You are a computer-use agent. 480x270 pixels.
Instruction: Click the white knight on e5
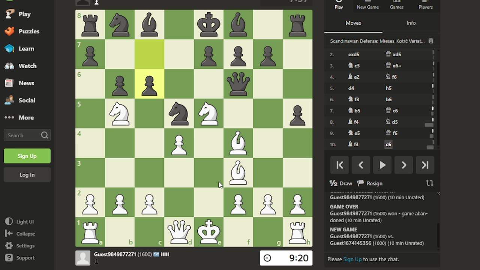[x=208, y=114]
